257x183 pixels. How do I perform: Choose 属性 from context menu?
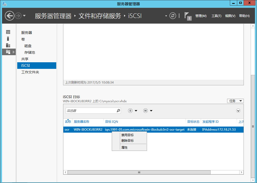coord(129,148)
